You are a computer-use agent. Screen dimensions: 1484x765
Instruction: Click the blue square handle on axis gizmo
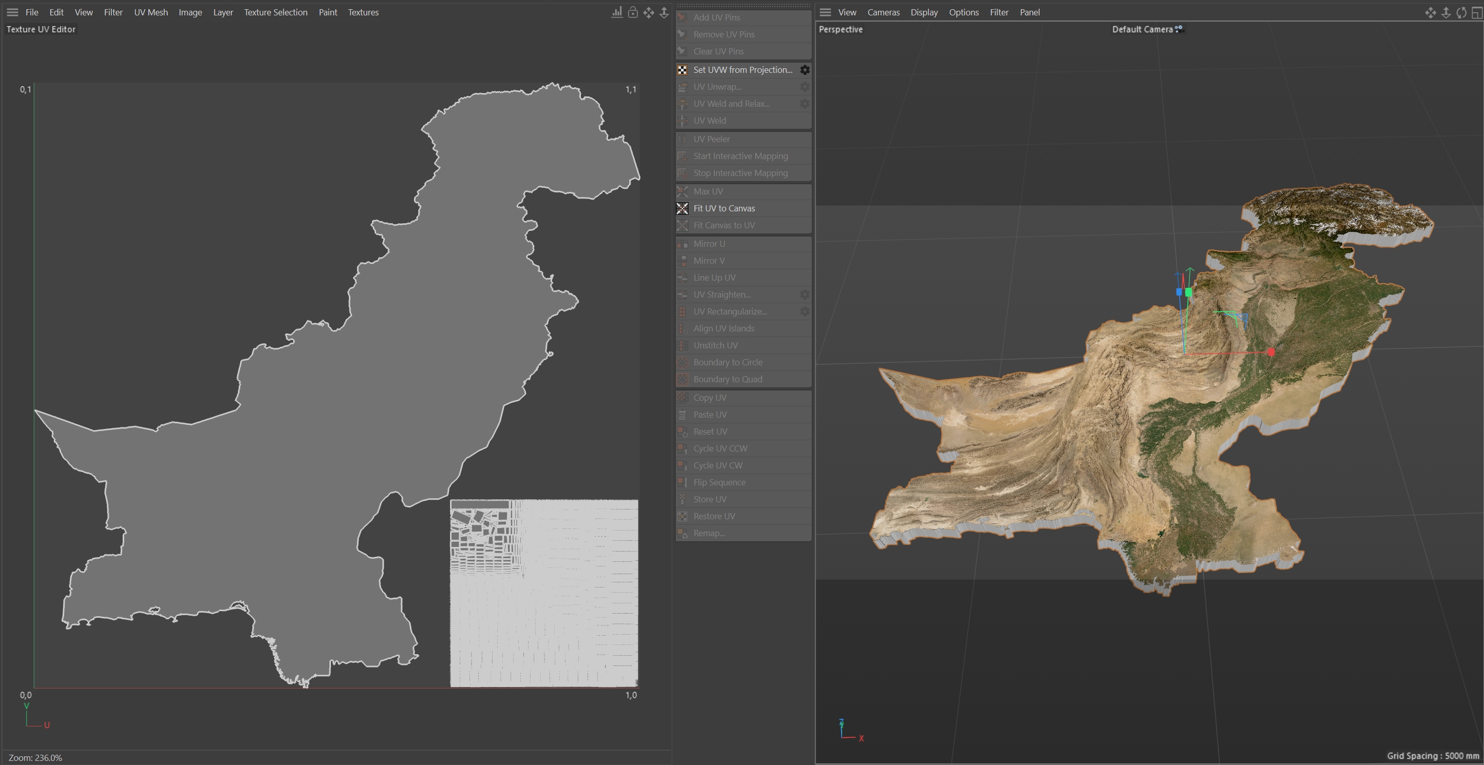pyautogui.click(x=1179, y=292)
